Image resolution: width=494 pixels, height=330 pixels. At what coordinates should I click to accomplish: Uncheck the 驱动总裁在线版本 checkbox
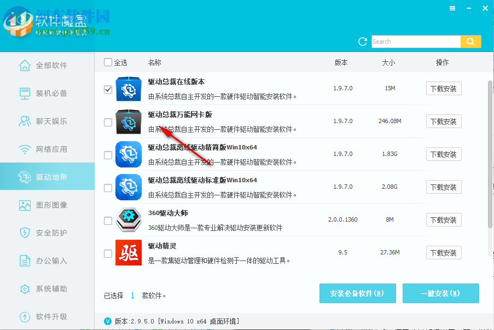click(108, 89)
